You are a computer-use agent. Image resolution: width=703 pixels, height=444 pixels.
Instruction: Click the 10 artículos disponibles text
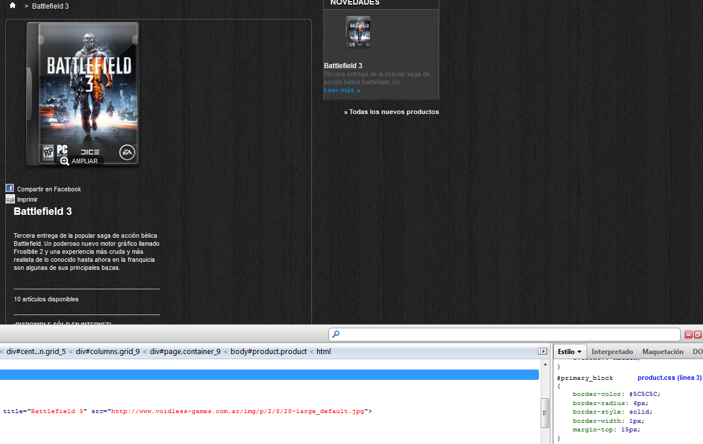coord(46,299)
